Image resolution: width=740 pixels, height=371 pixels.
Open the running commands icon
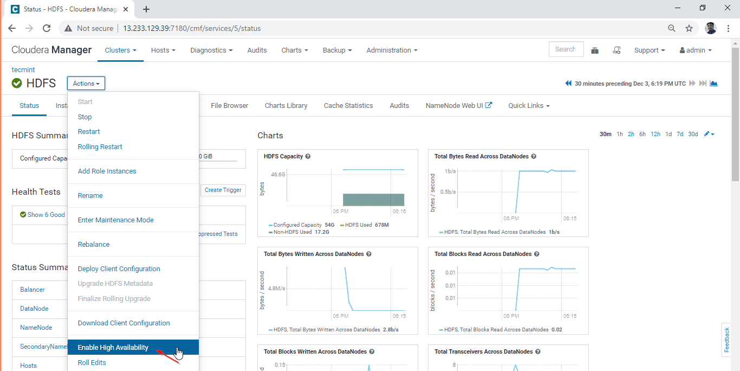click(616, 50)
